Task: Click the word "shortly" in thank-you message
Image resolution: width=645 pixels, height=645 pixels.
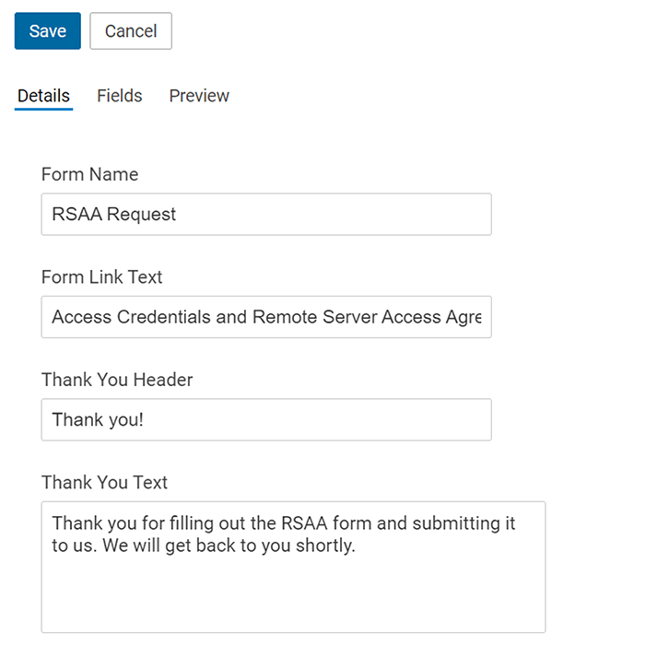Action: pyautogui.click(x=323, y=545)
